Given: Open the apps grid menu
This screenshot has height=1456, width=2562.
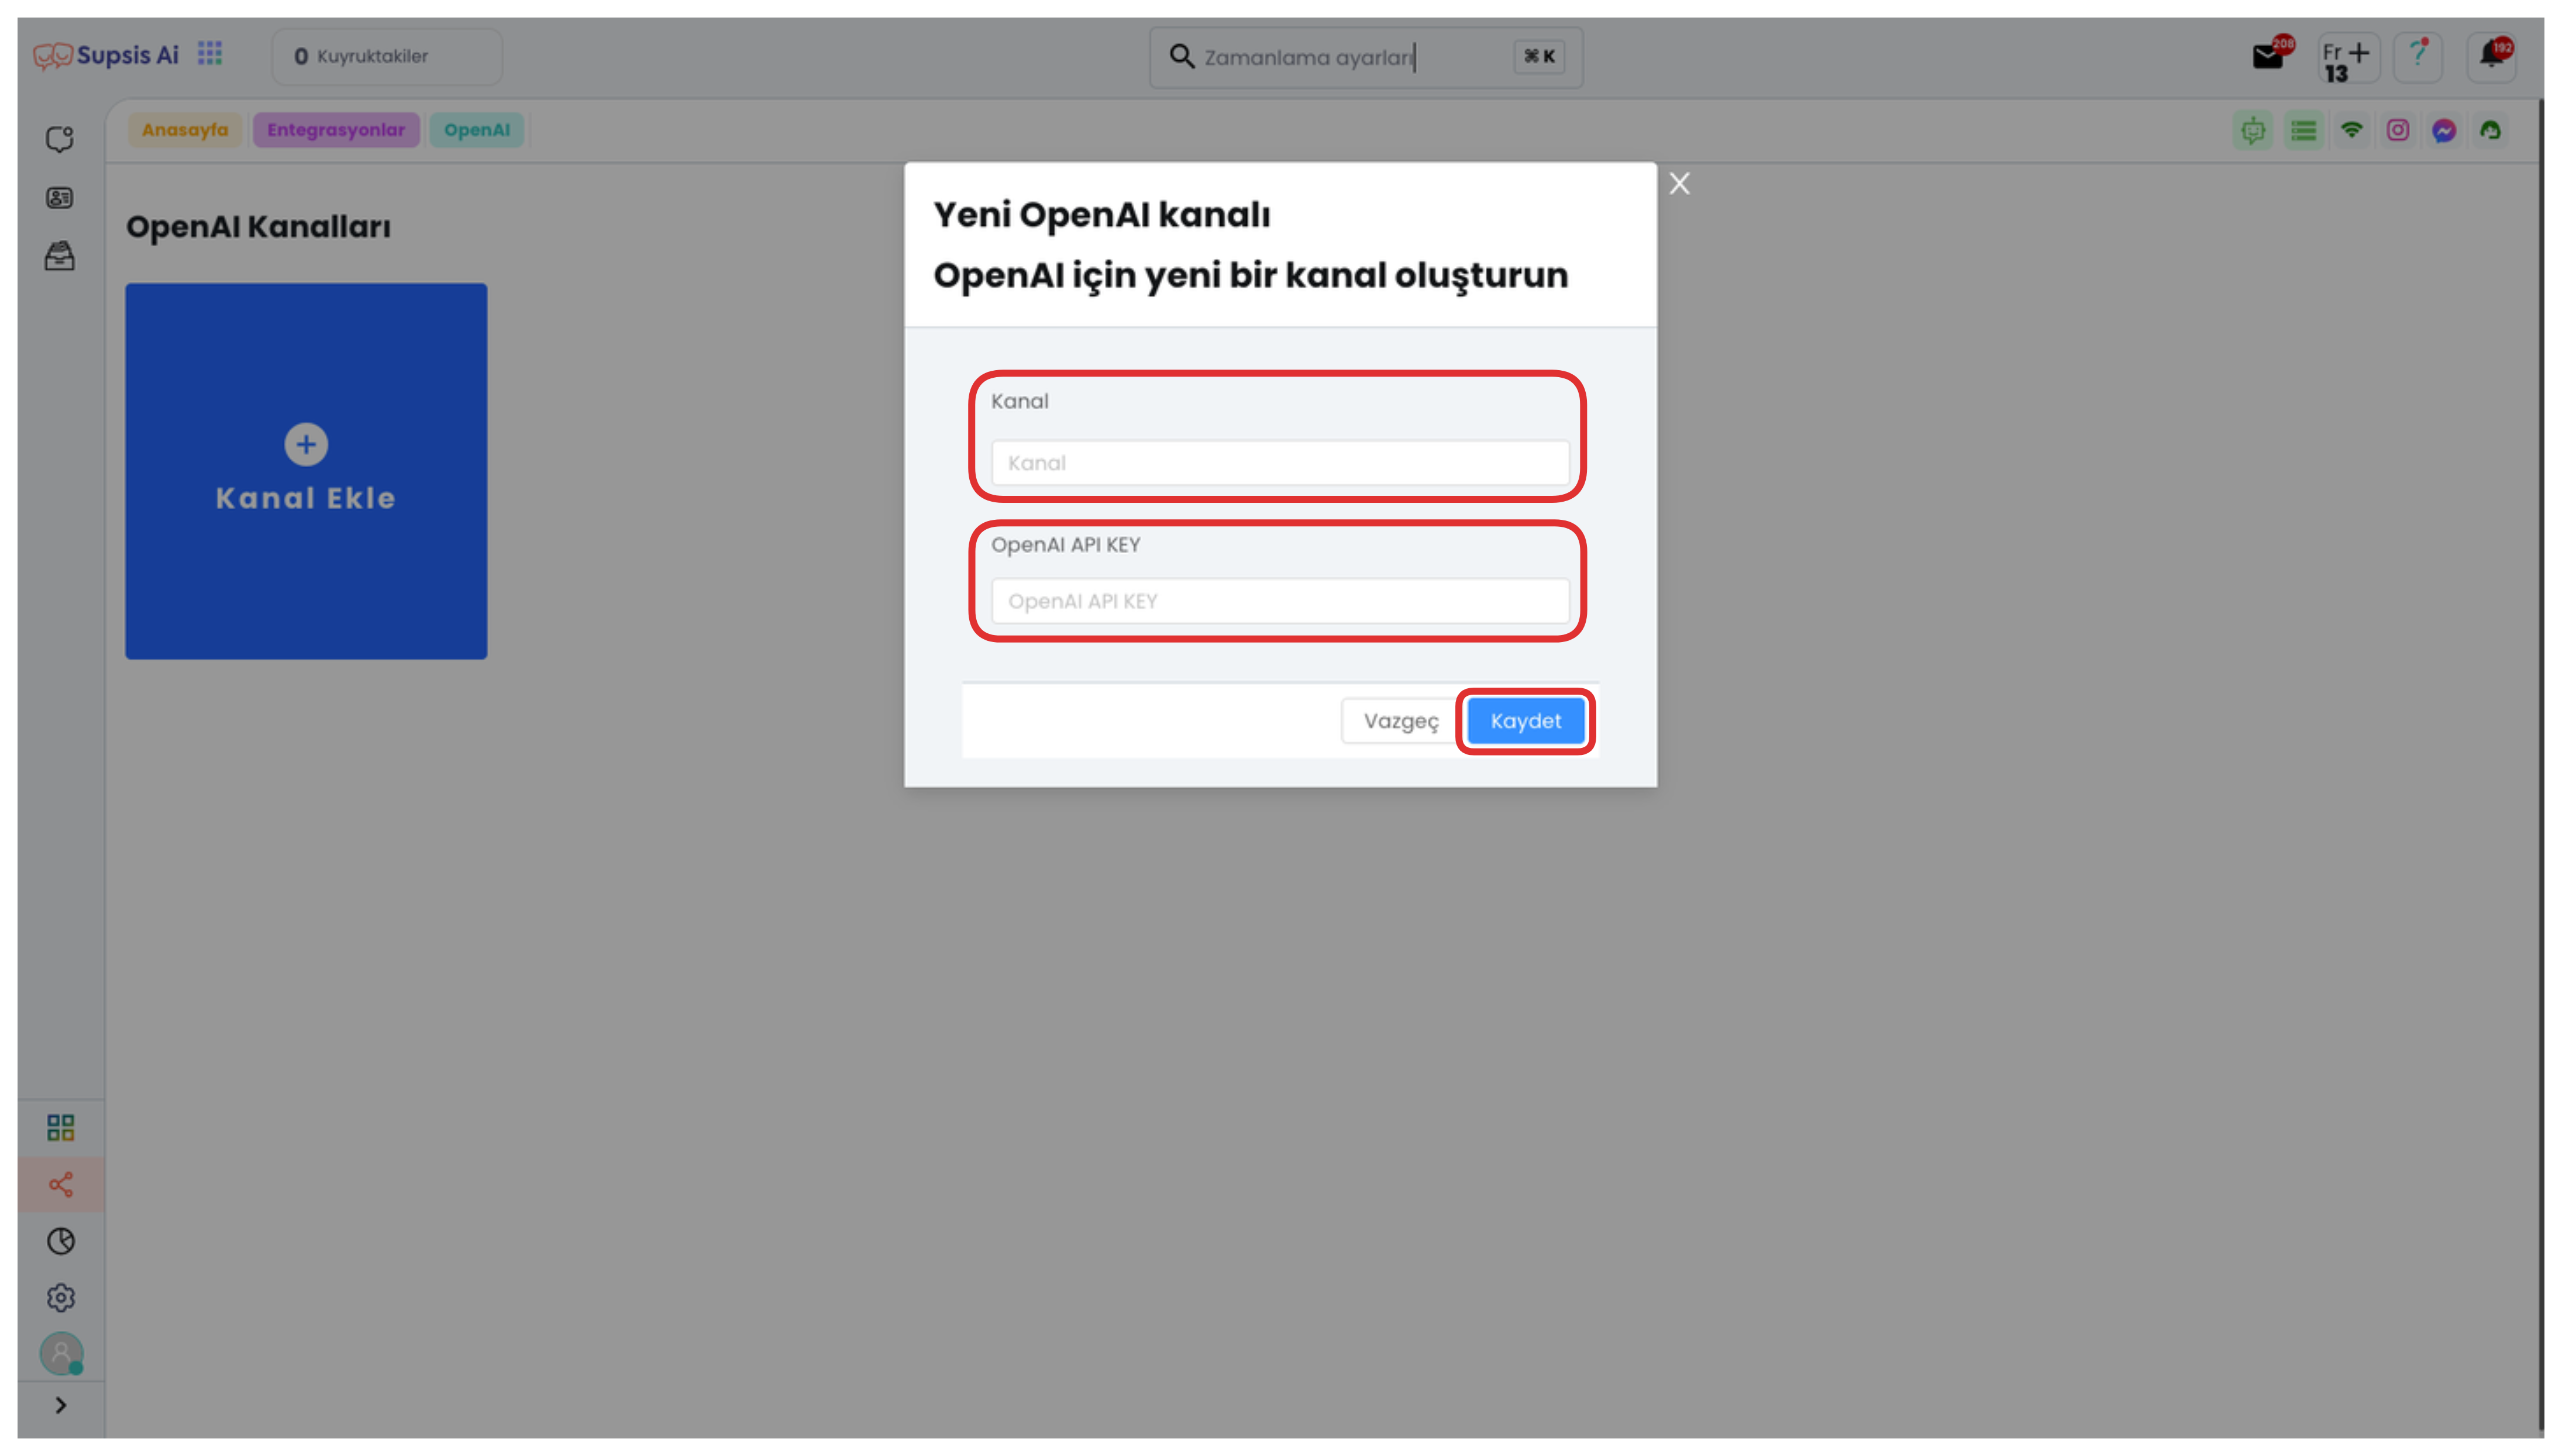Looking at the screenshot, I should [x=210, y=53].
